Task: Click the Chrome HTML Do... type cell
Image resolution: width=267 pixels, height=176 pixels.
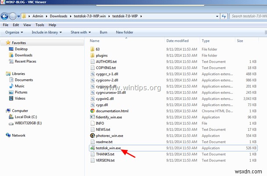Action: pyautogui.click(x=217, y=111)
